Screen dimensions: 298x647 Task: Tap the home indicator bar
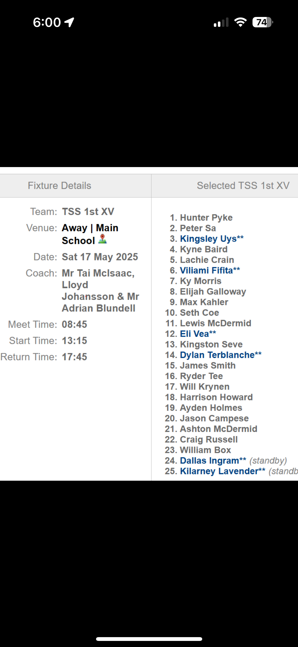pos(149,639)
